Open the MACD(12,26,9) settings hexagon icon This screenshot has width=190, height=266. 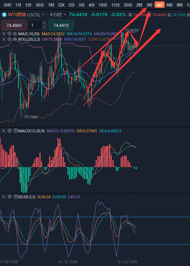(x=10, y=131)
